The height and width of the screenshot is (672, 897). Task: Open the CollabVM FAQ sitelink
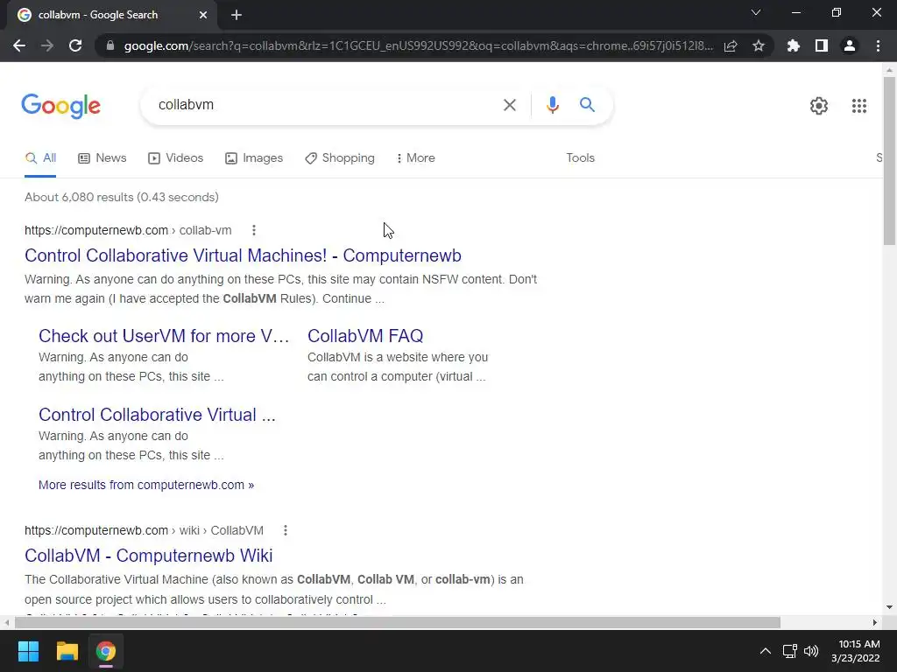tap(365, 336)
